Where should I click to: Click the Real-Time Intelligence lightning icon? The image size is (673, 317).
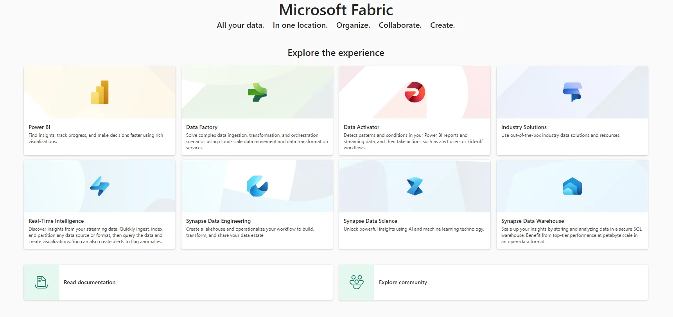tap(100, 186)
